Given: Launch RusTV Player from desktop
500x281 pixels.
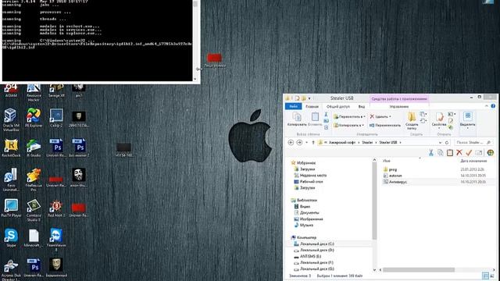Looking at the screenshot, I should [x=11, y=208].
